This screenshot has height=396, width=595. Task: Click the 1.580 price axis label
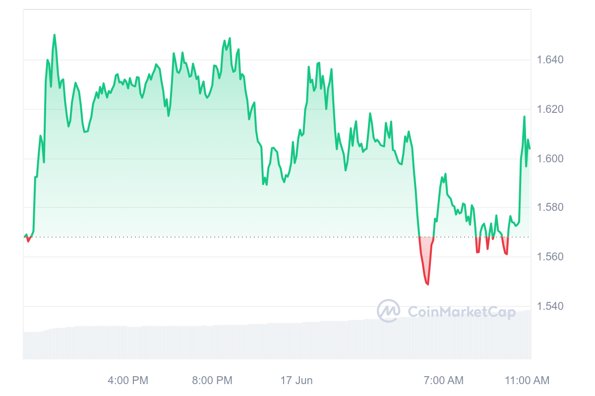550,207
